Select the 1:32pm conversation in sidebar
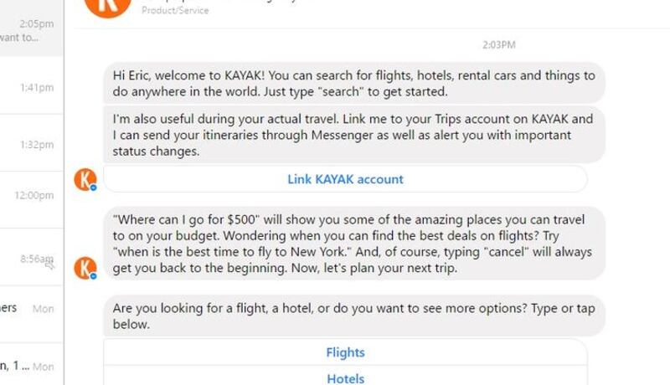The image size is (670, 385). (31, 144)
